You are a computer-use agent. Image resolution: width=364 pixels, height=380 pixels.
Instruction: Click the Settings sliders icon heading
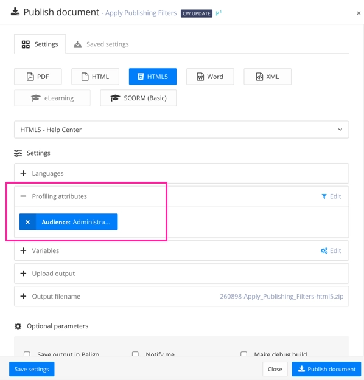[18, 153]
